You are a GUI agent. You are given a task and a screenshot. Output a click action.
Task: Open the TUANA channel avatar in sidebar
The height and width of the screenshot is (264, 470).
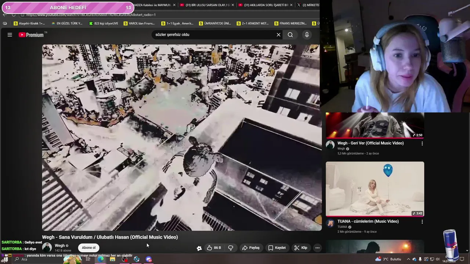click(x=330, y=223)
